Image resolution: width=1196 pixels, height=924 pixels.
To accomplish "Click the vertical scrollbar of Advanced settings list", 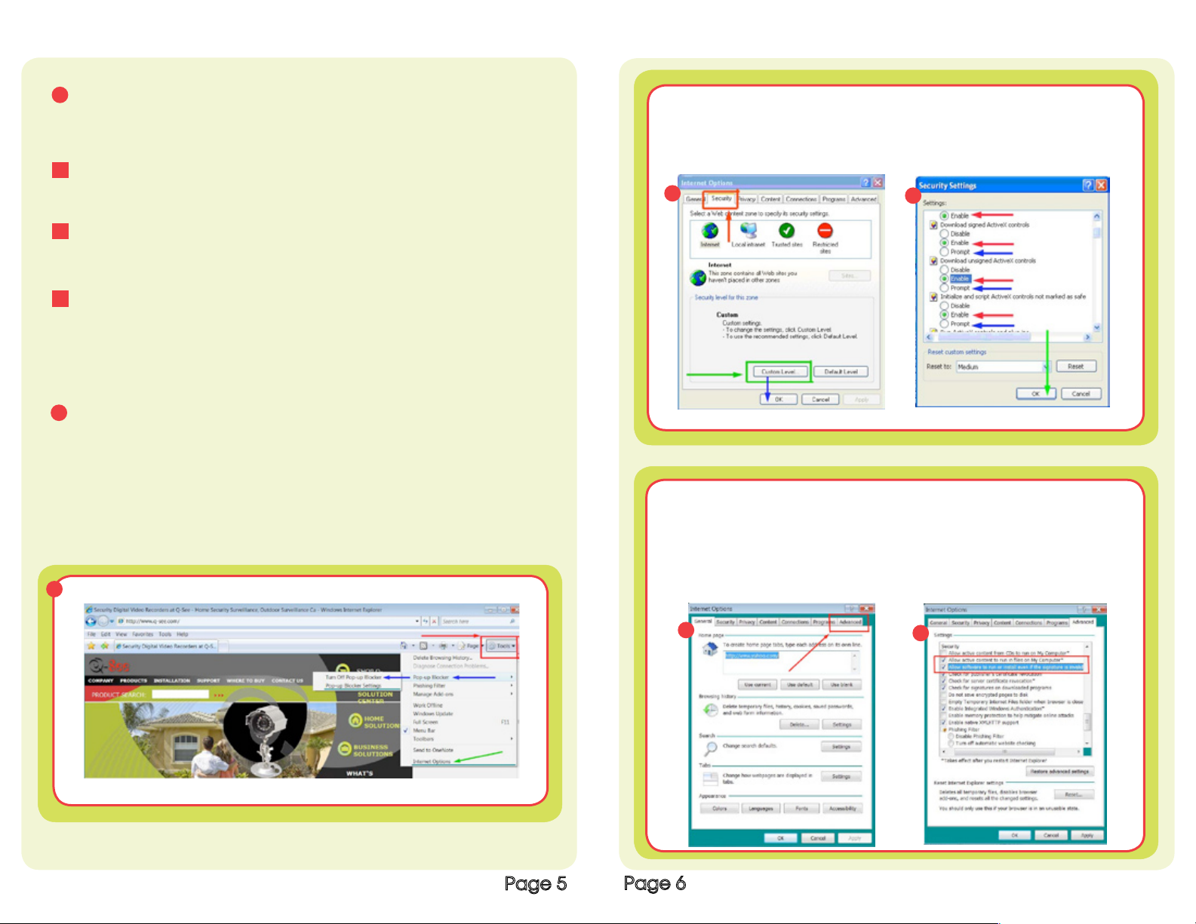I will 1087,695.
